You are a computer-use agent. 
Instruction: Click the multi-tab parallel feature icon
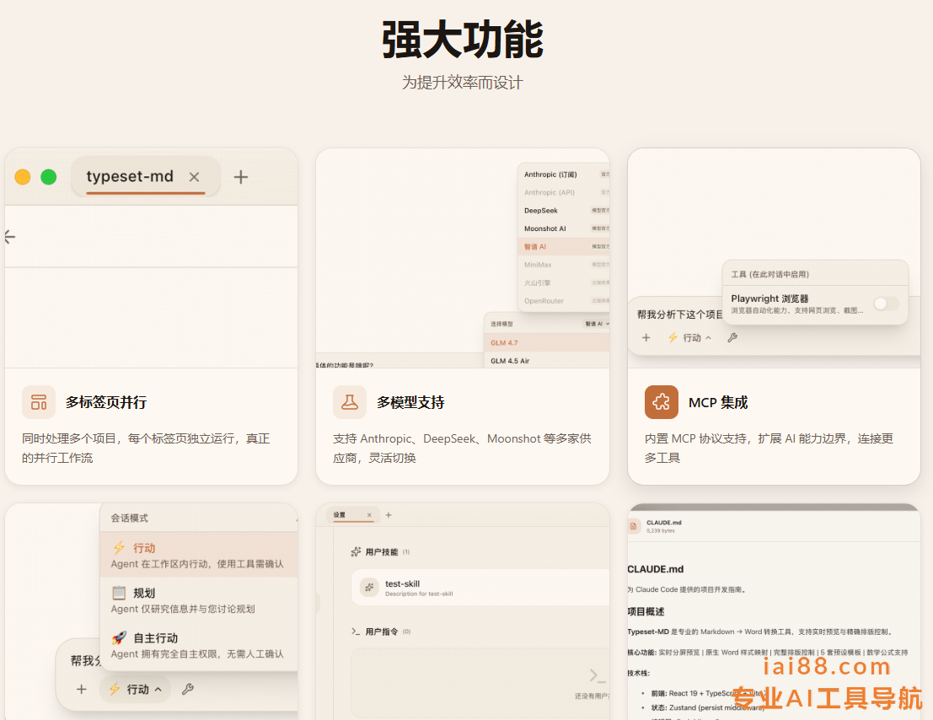39,402
